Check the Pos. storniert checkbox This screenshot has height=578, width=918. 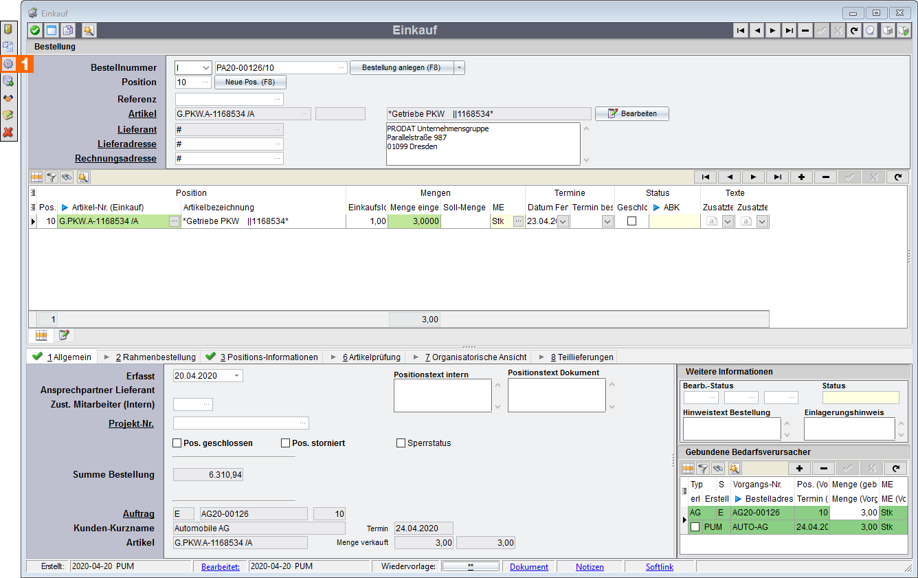pos(286,443)
